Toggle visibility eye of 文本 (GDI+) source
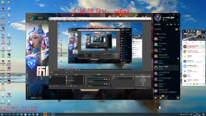 84,79
